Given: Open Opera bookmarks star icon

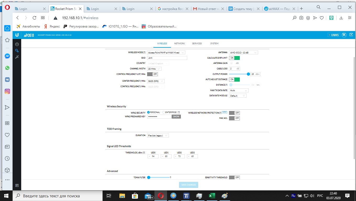Looking at the screenshot, I should tap(7, 40).
